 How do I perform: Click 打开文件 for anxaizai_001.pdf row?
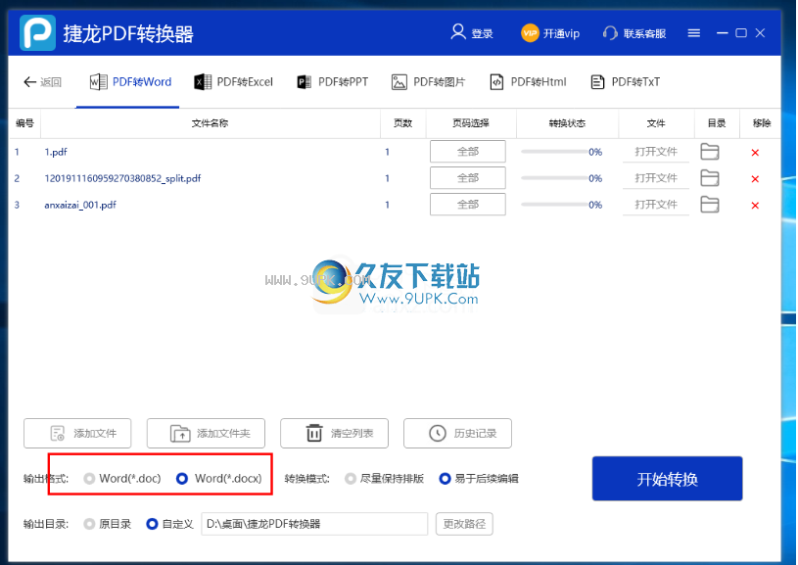click(x=655, y=205)
